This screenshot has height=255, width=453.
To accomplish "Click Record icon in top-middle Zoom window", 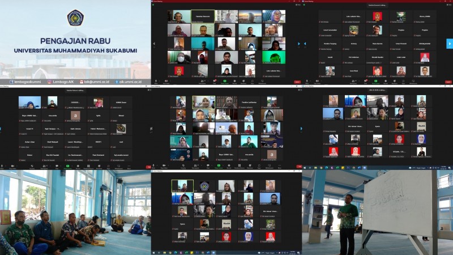I will coord(233,81).
